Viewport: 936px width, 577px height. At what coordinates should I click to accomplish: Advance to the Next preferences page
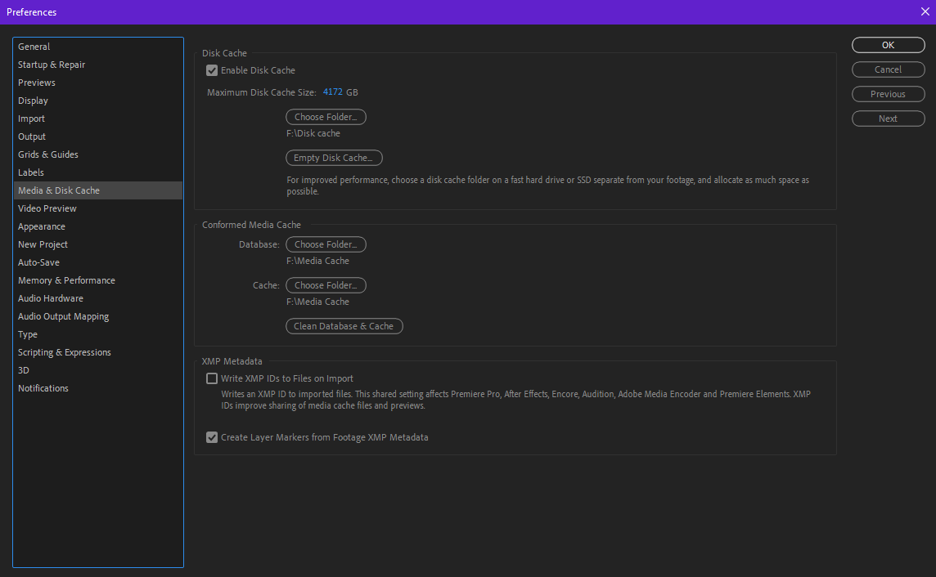(888, 118)
